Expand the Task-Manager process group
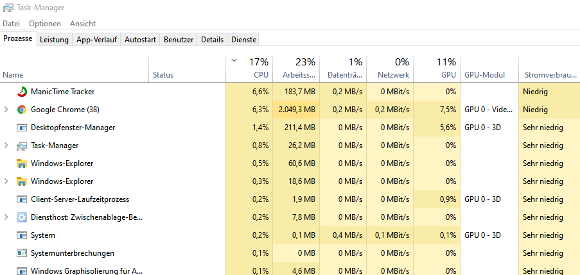This screenshot has height=275, width=580. point(6,146)
